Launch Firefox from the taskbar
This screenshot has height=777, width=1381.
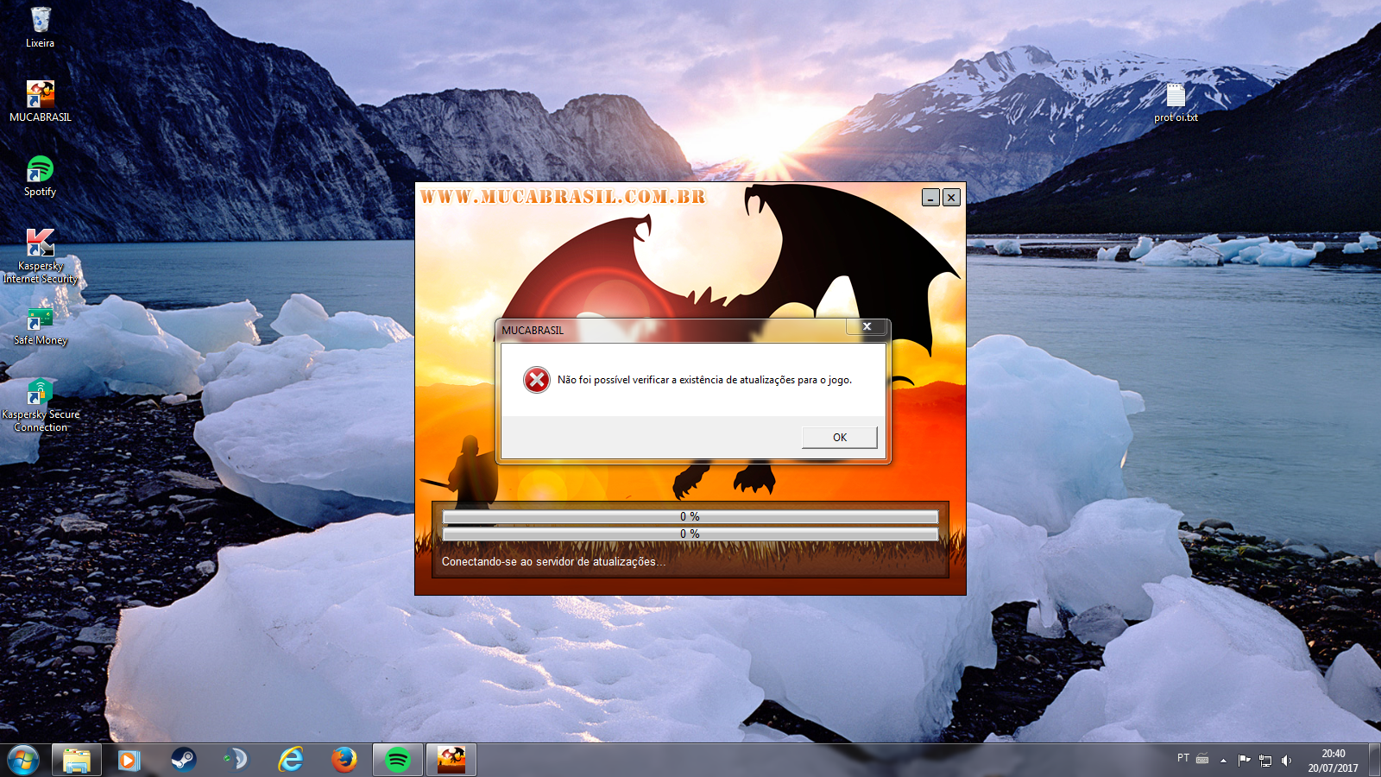point(344,760)
